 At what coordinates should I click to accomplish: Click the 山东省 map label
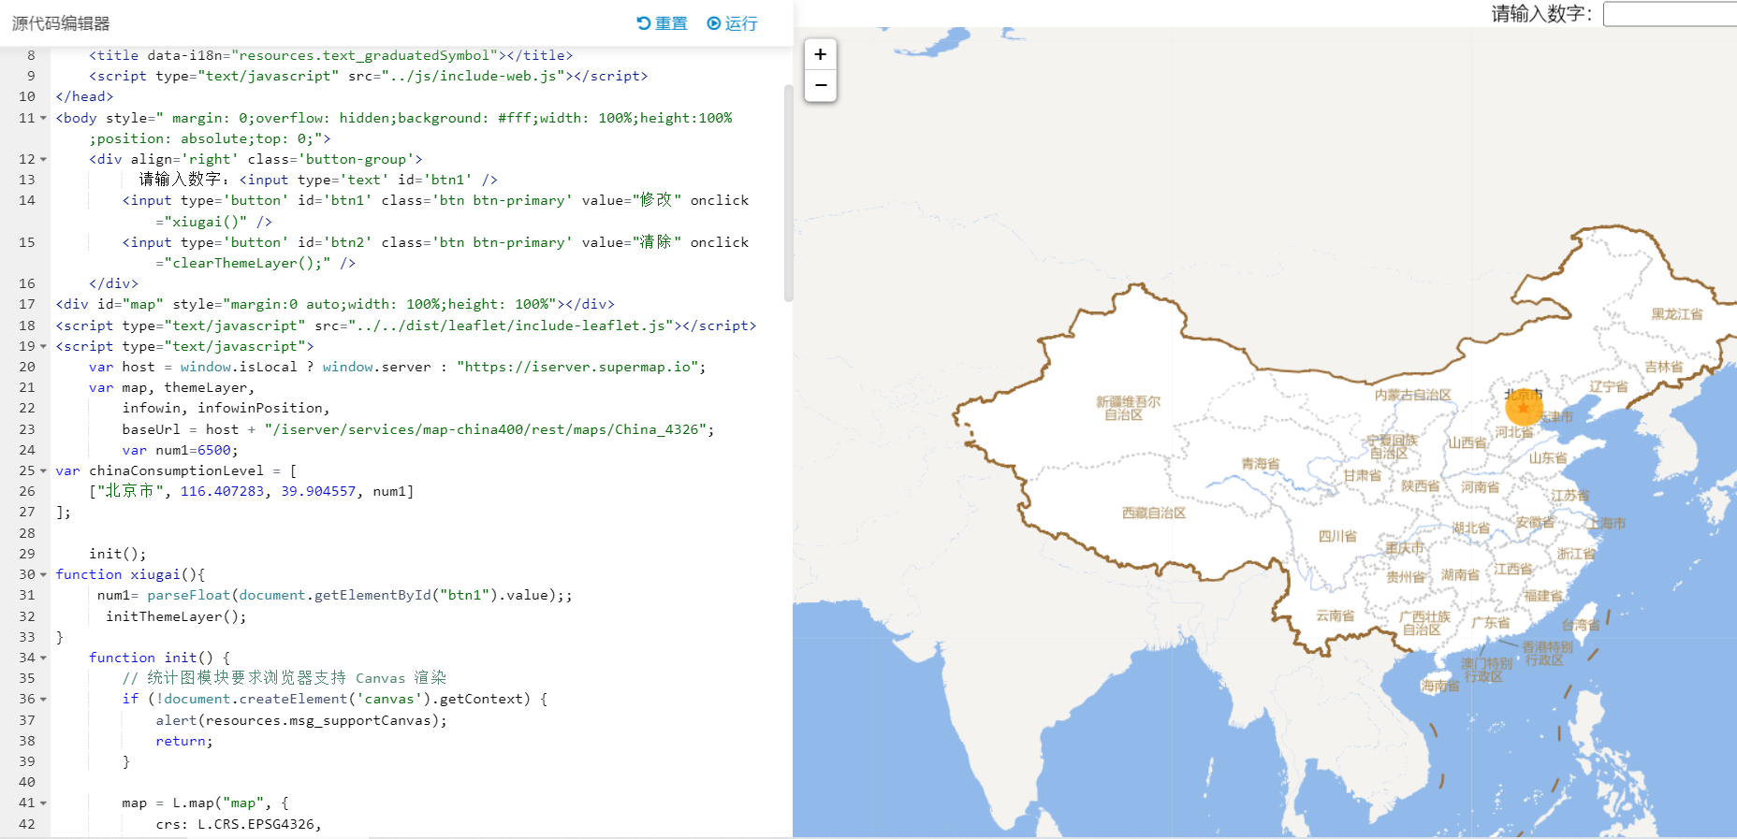pyautogui.click(x=1548, y=457)
